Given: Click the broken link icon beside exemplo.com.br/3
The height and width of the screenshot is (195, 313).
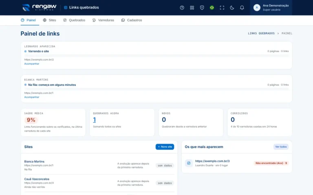Looking at the screenshot, I should click(189, 163).
